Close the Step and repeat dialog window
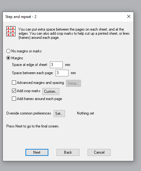Viewport: 141px width, 171px height. click(x=129, y=16)
